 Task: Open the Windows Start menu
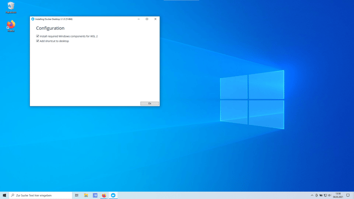coord(5,195)
